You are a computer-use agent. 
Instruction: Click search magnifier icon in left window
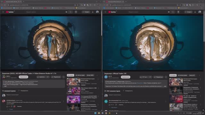tap(70, 12)
